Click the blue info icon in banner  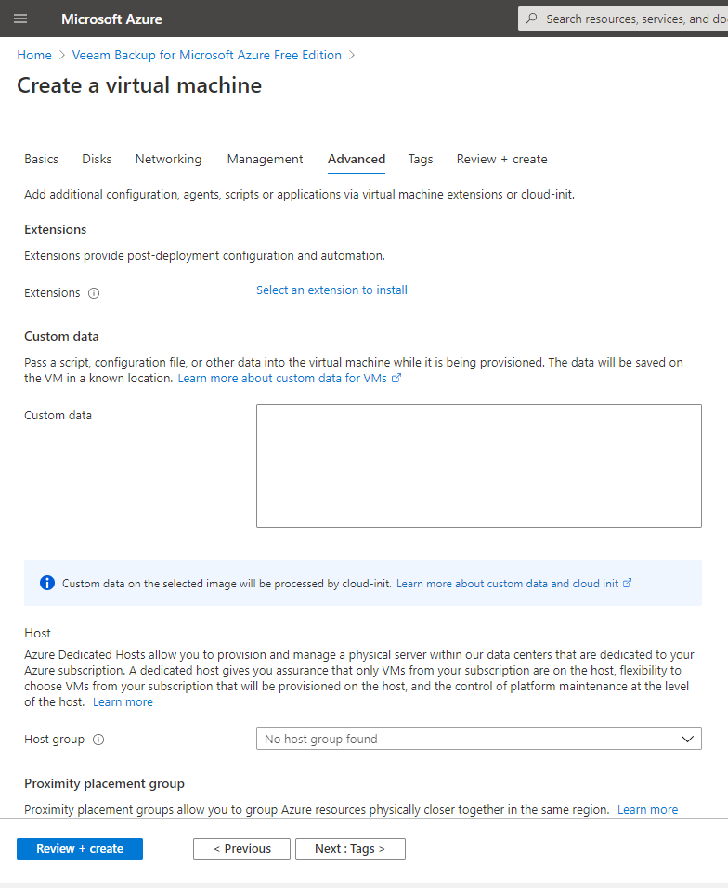(x=47, y=583)
